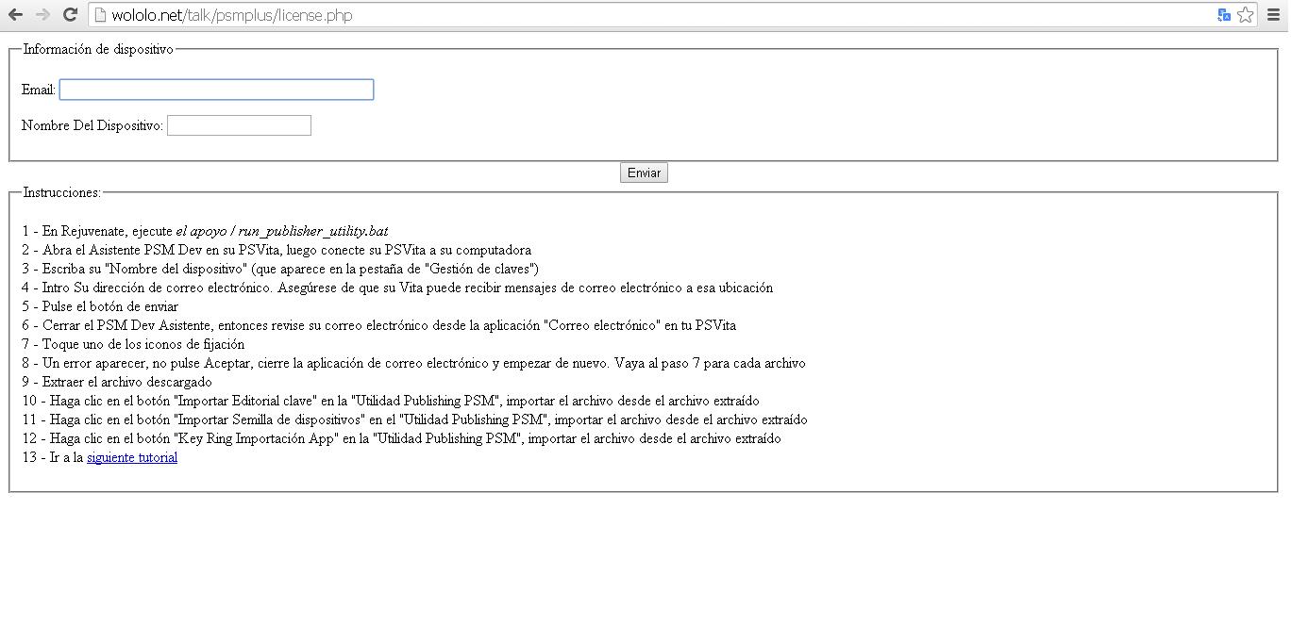The width and height of the screenshot is (1292, 625).
Task: Click step 11 "Importar Semilla de dispositivos" line
Action: pyautogui.click(x=415, y=419)
